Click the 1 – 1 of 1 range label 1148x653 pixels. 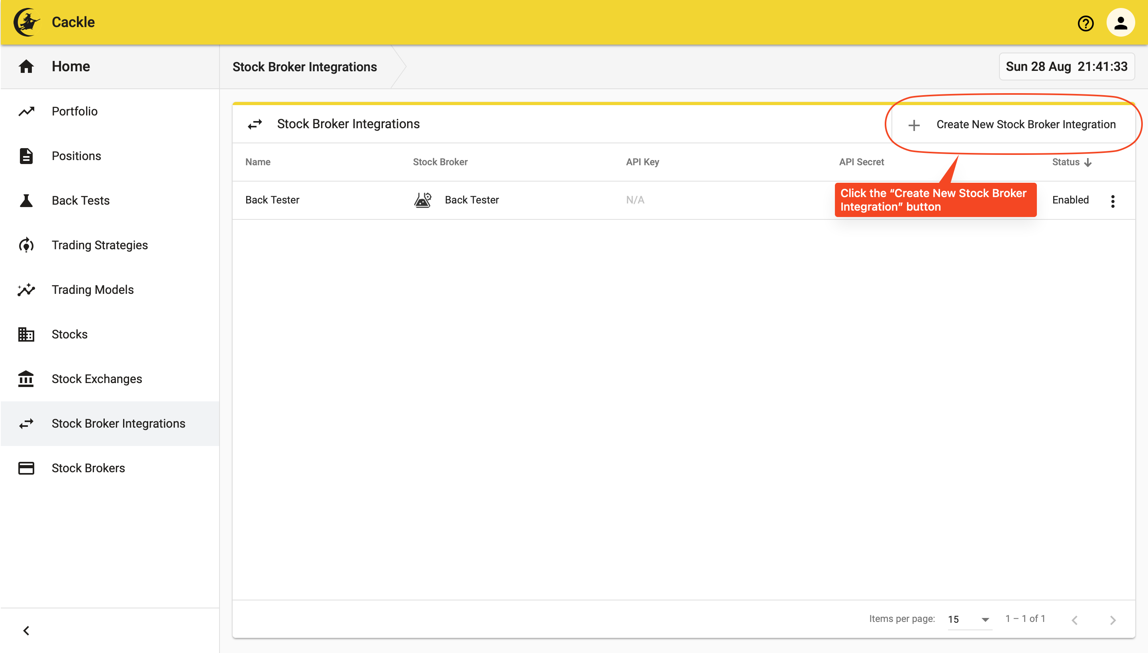[x=1025, y=619]
